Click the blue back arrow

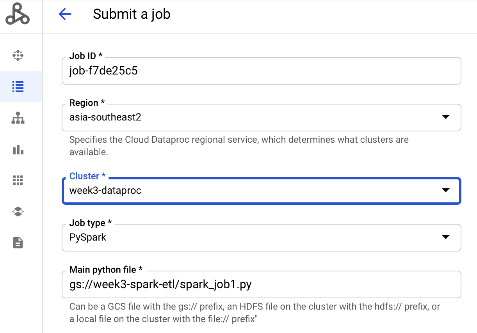point(65,14)
